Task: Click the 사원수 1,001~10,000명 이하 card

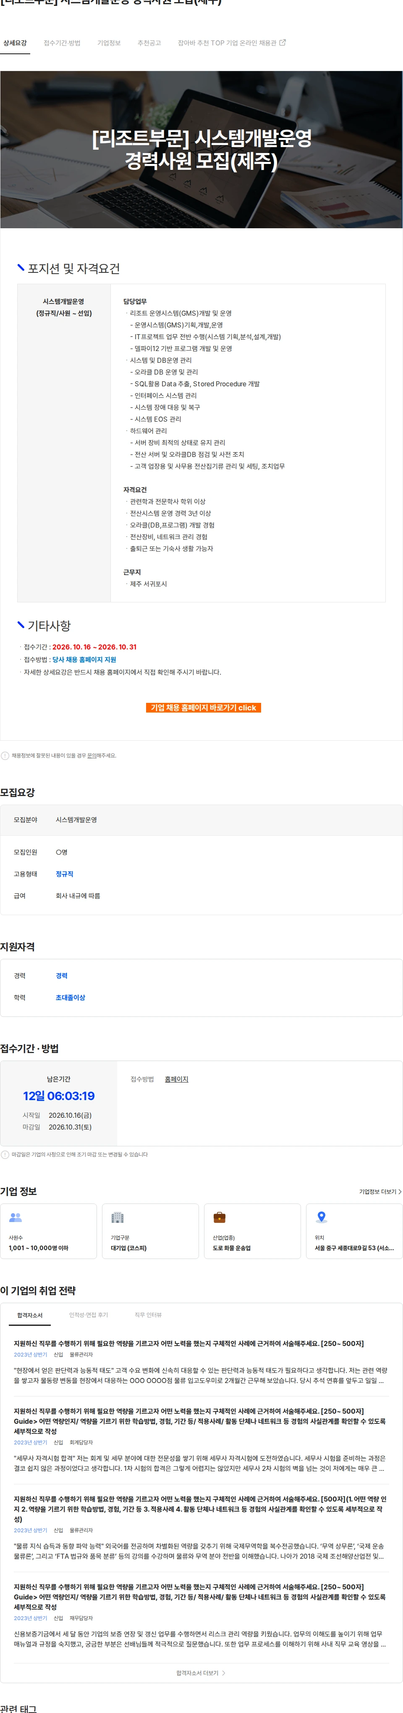Action: tap(48, 1231)
